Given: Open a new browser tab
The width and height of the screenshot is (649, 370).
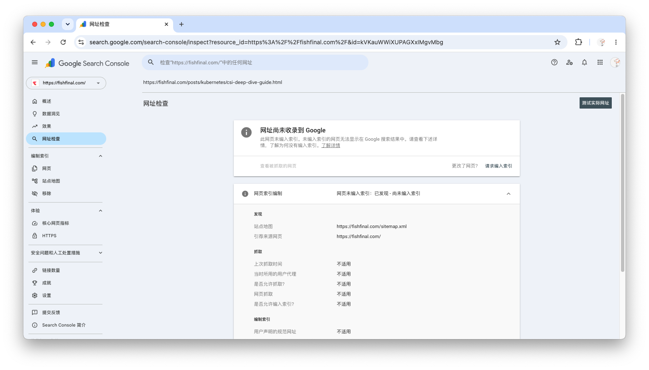Looking at the screenshot, I should coord(181,24).
